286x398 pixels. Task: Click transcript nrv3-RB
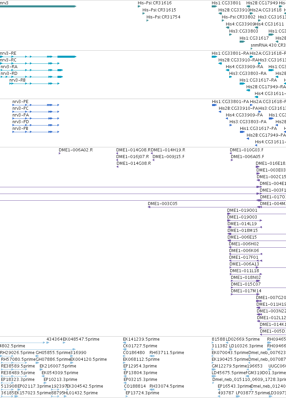tap(17, 80)
